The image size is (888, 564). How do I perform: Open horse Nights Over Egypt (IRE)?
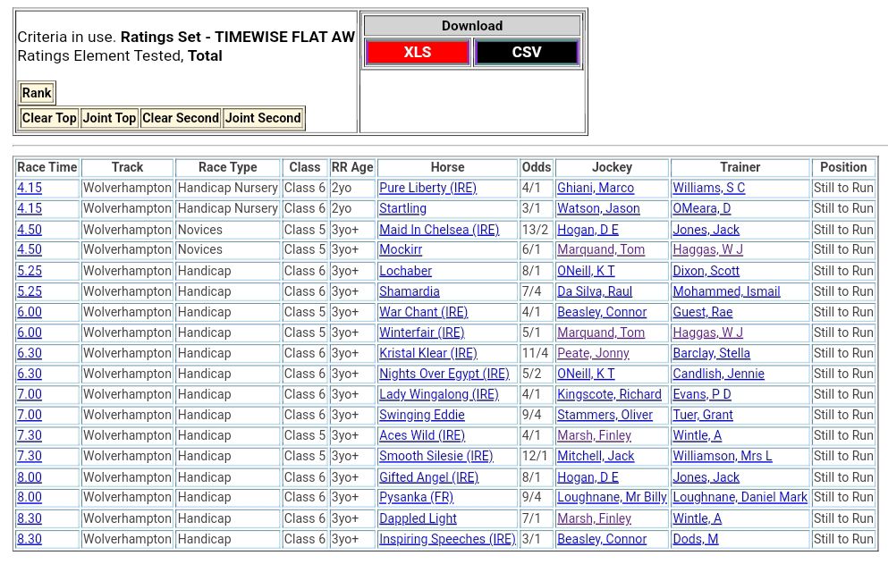click(x=444, y=374)
